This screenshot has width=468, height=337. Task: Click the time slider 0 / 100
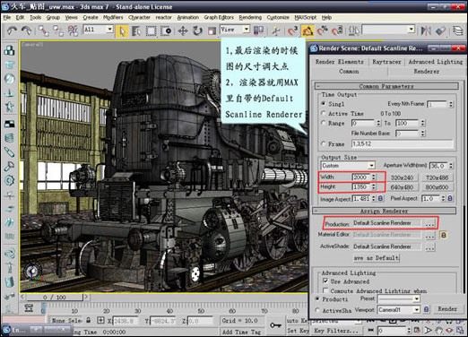pos(54,298)
